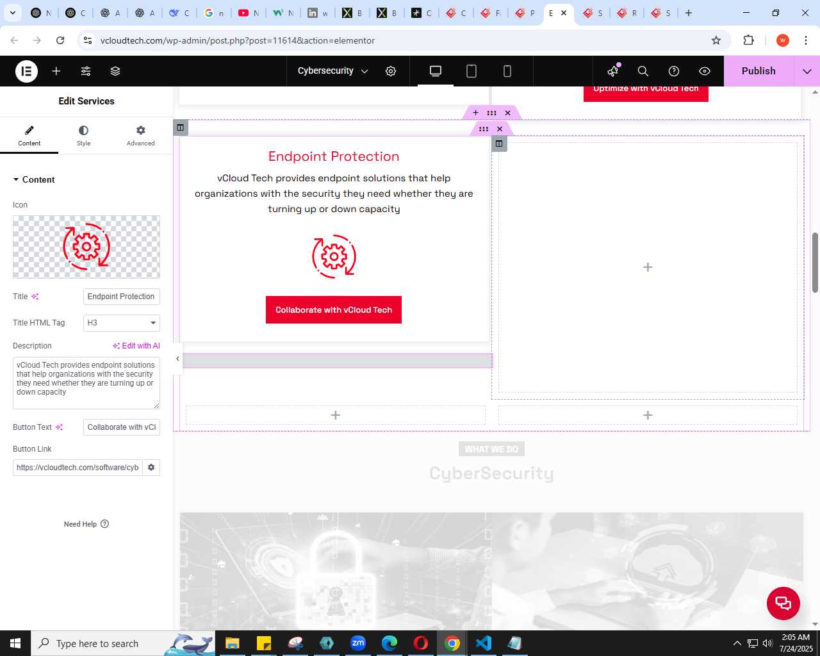This screenshot has width=820, height=656.
Task: Switch to the Content tab
Action: [29, 136]
